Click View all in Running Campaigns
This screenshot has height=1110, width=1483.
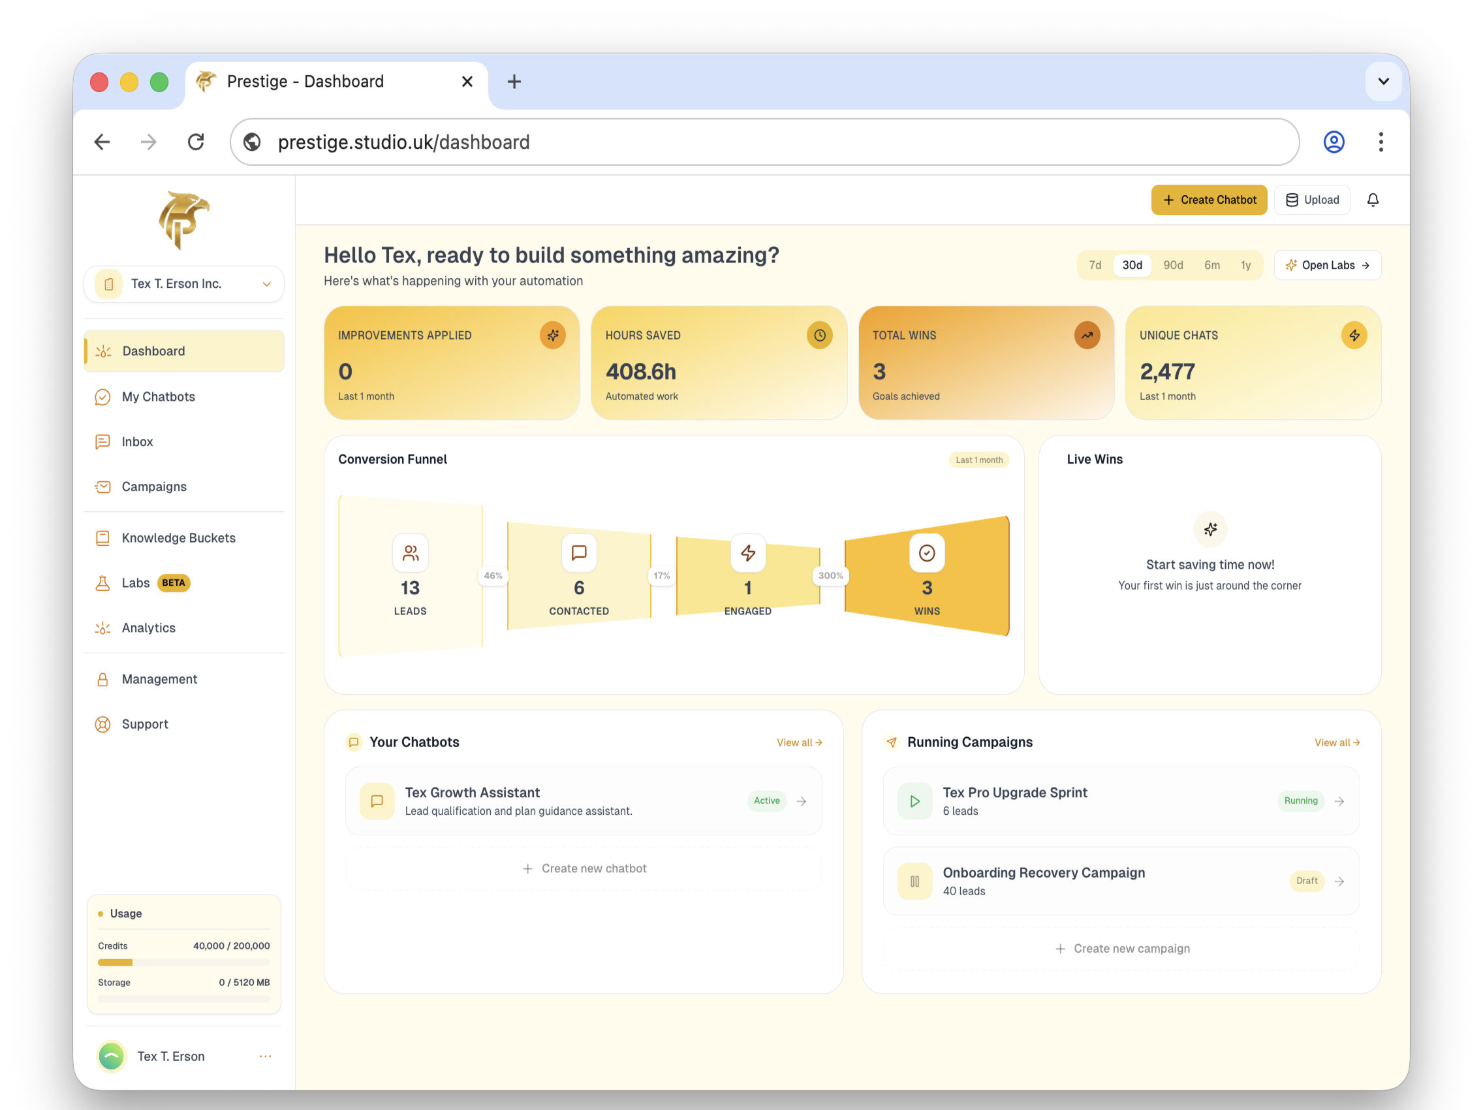[1336, 742]
